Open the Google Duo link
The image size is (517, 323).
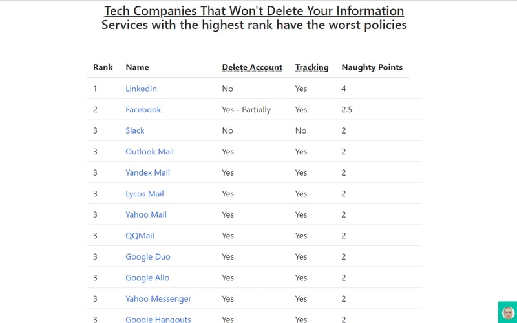click(148, 256)
